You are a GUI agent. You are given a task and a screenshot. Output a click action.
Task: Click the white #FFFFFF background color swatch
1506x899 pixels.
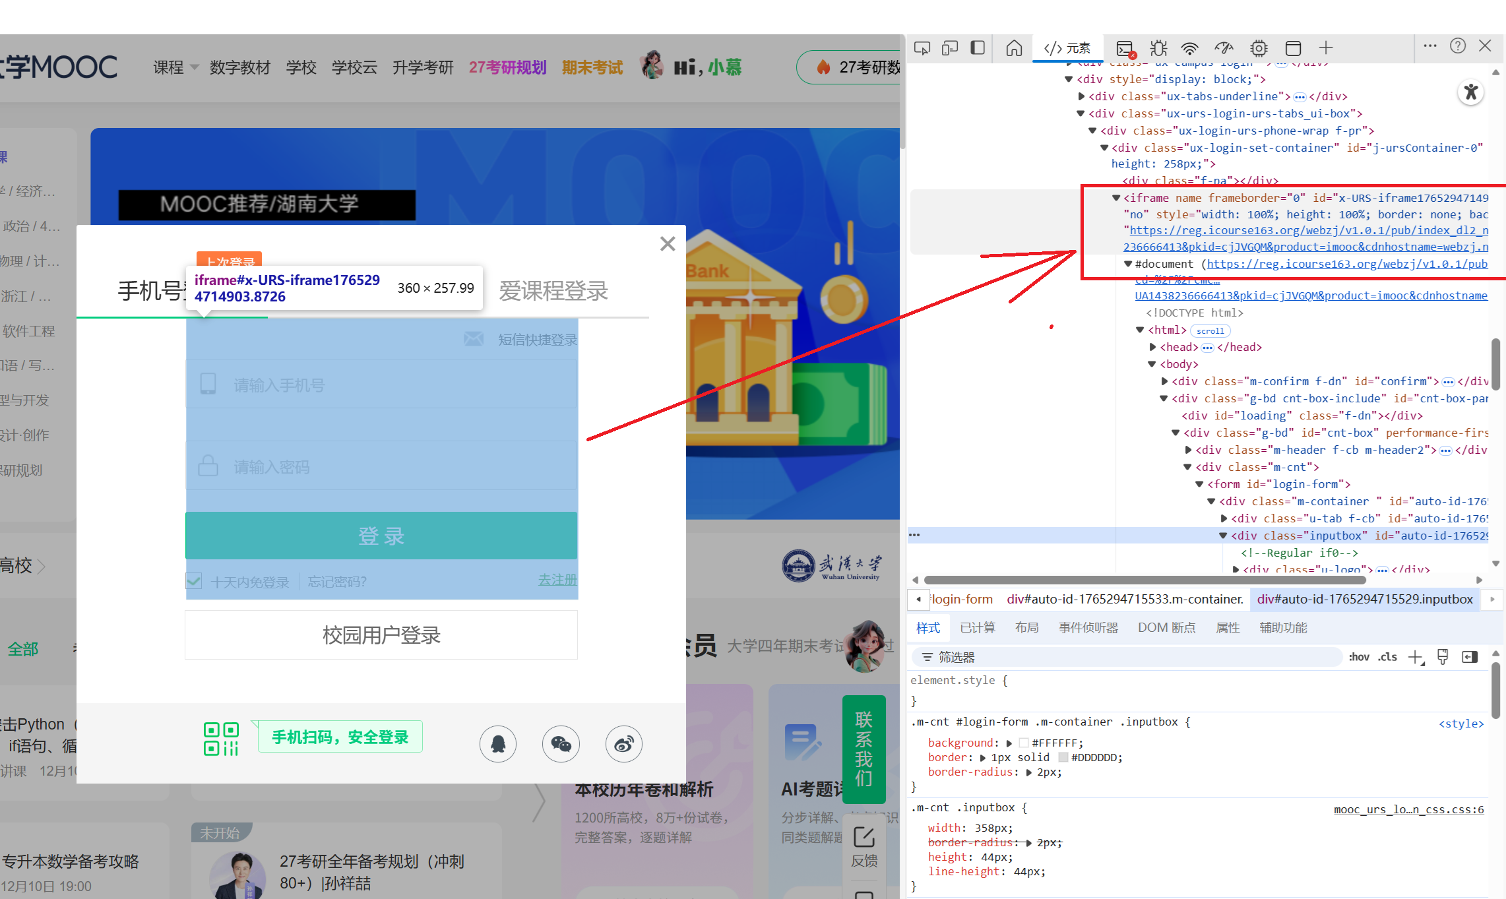coord(1024,743)
